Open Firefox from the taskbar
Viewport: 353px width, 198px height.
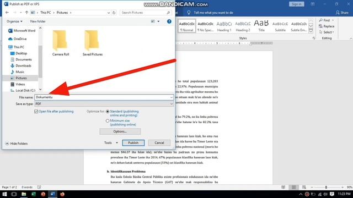coord(62,194)
